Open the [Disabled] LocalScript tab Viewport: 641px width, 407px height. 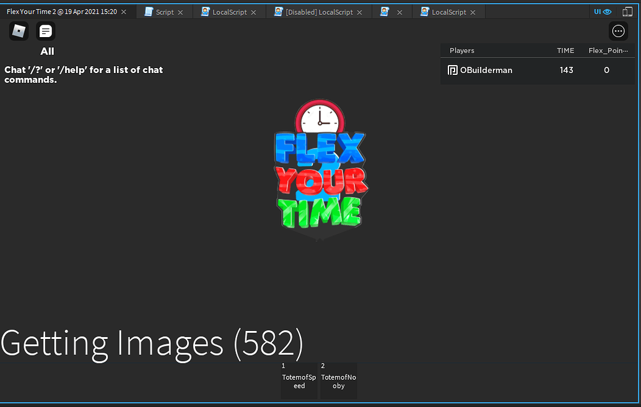point(319,12)
